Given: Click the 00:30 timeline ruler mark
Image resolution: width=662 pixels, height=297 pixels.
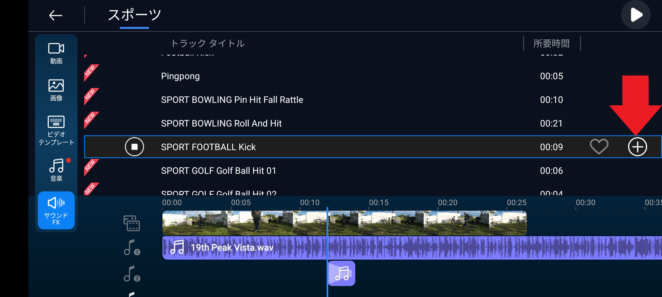Looking at the screenshot, I should (586, 203).
